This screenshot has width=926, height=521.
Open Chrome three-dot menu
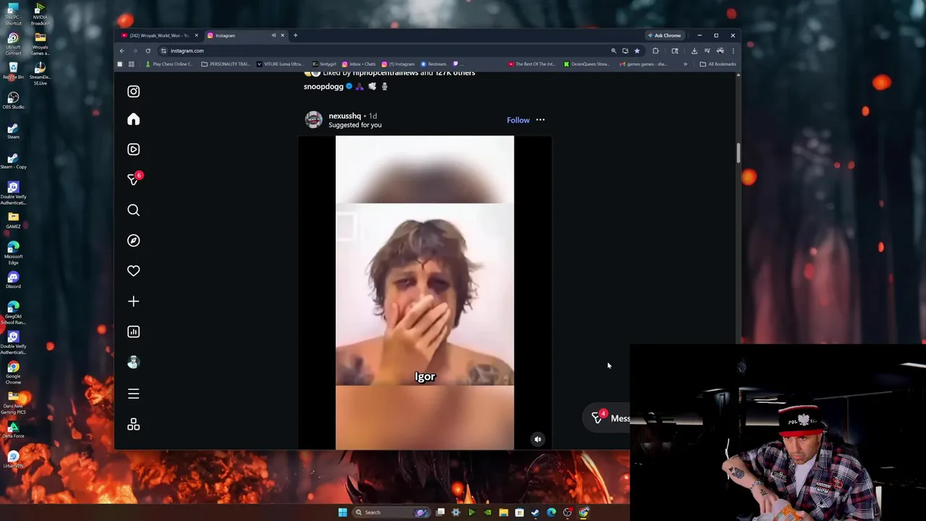tap(733, 51)
